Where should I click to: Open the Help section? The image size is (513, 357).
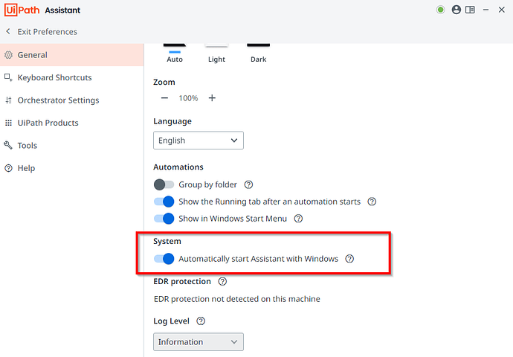(71, 168)
